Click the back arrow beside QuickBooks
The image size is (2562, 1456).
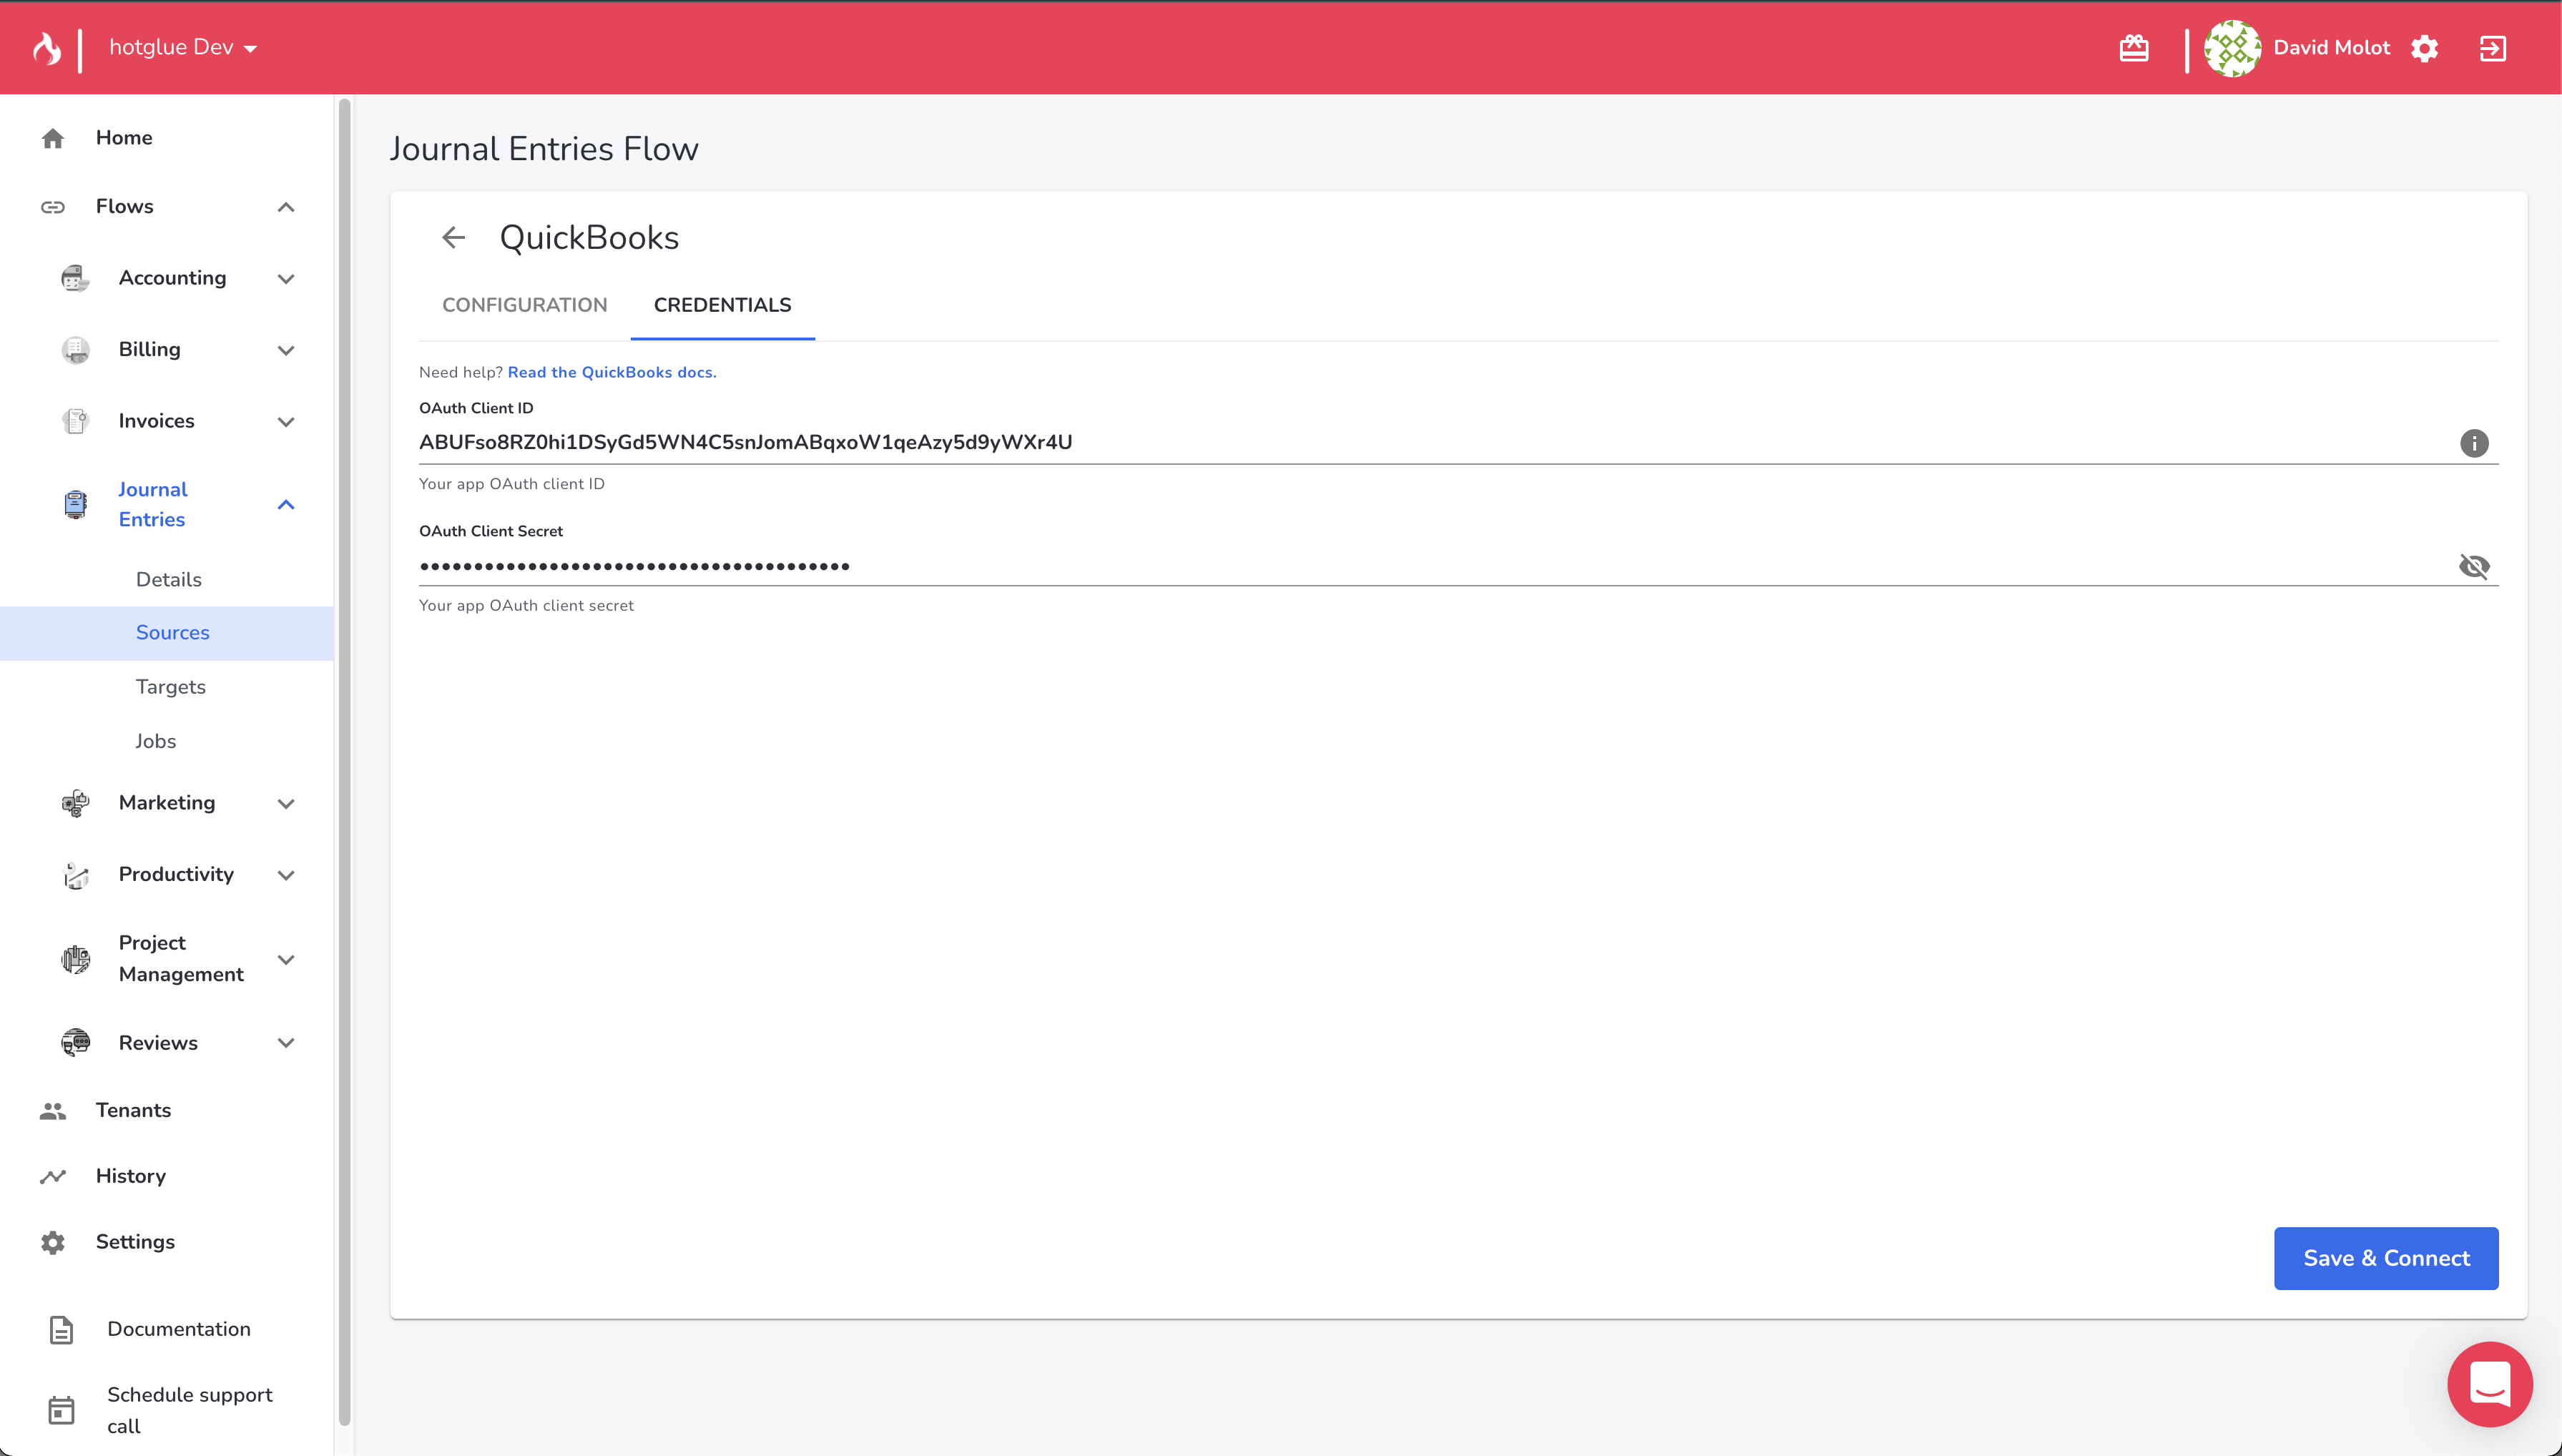point(453,238)
